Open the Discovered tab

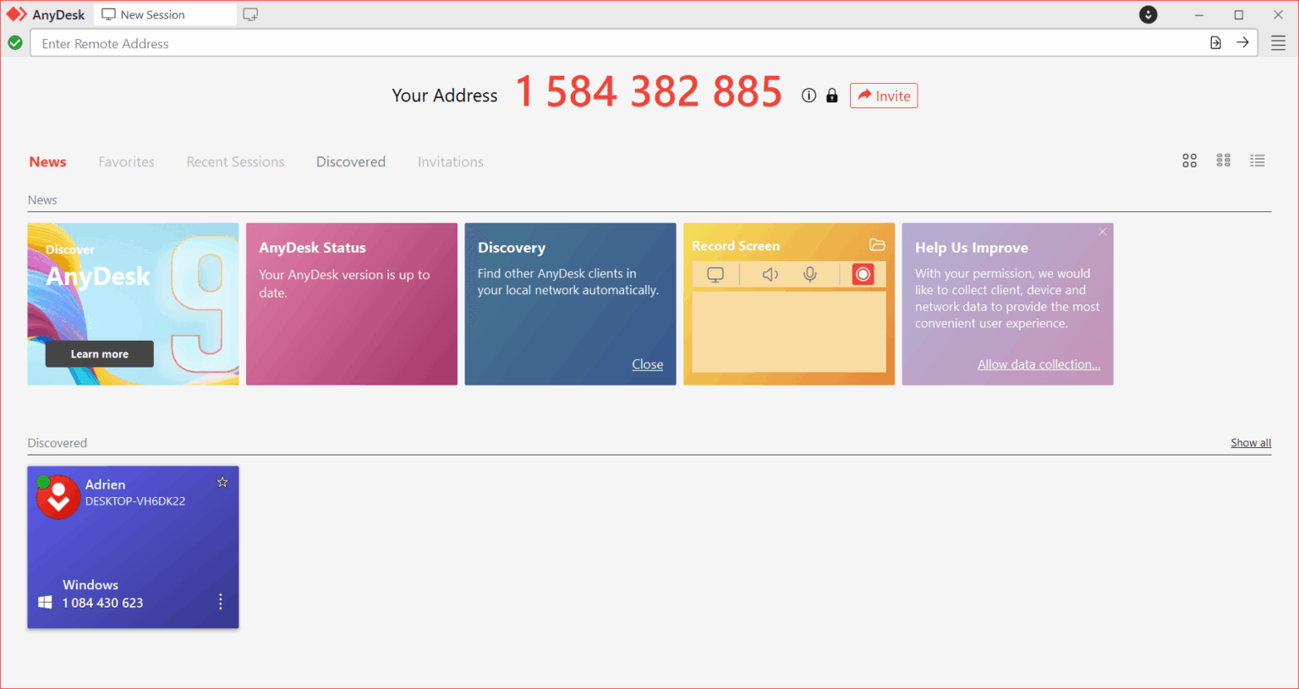(x=351, y=161)
